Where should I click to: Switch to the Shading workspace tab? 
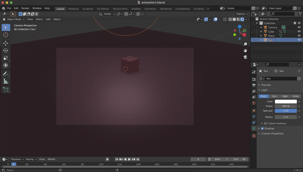click(136, 9)
